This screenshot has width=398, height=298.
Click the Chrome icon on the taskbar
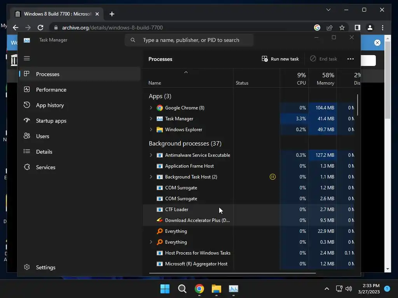(x=199, y=289)
